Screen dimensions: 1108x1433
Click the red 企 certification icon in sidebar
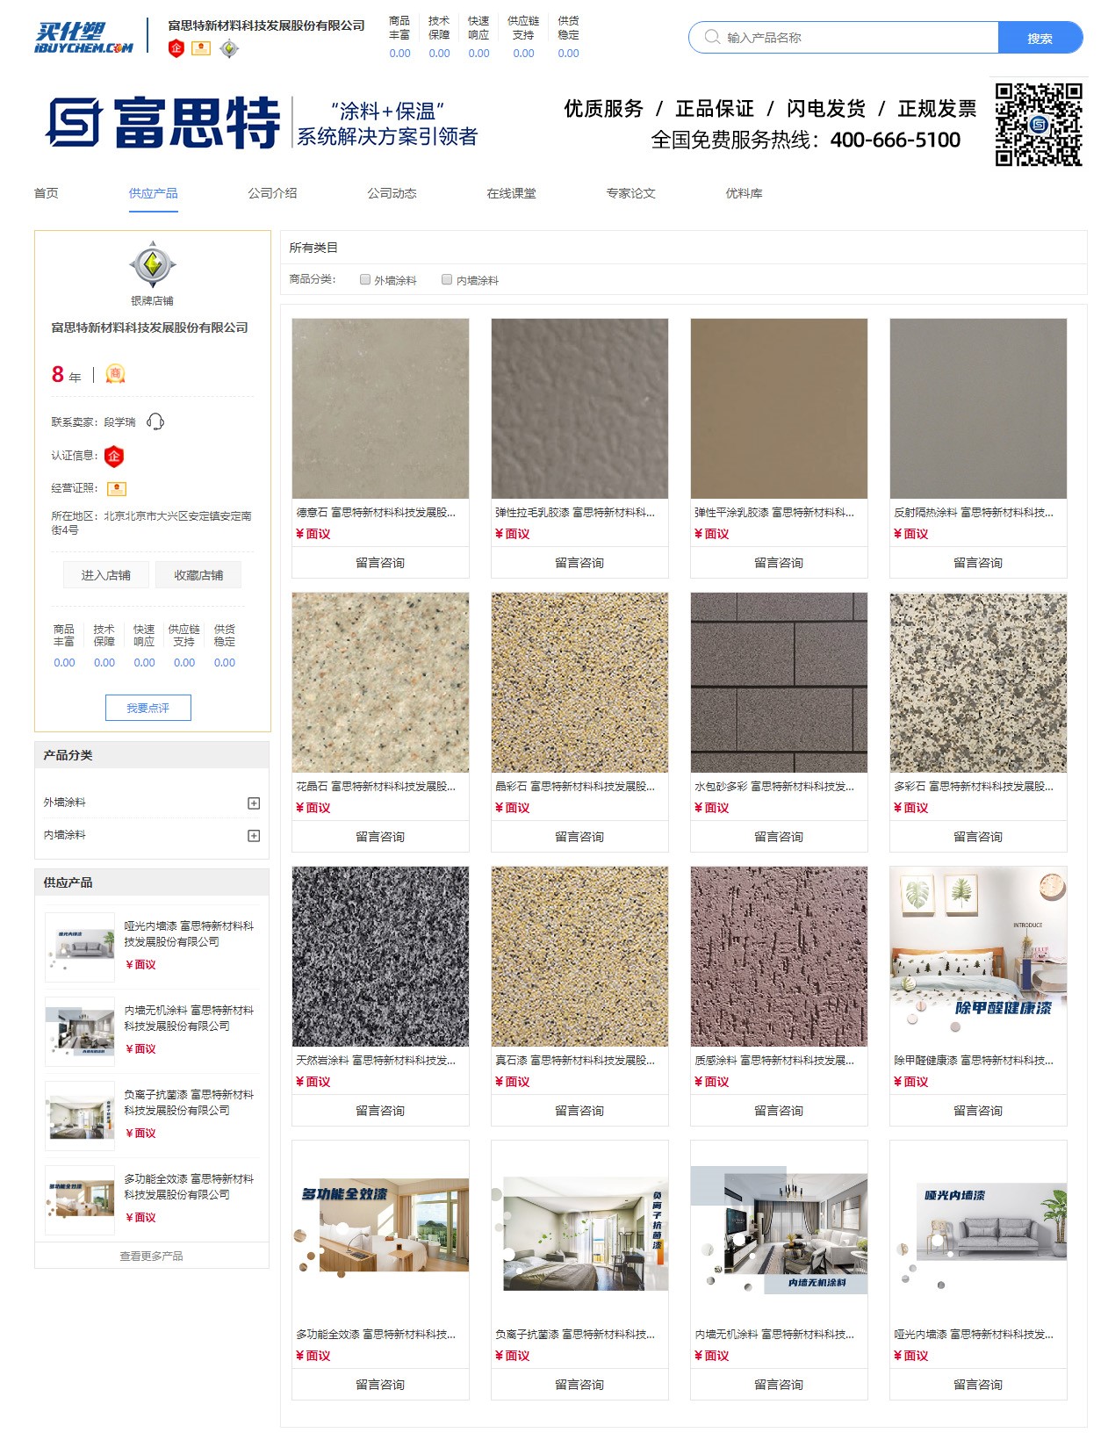(113, 456)
